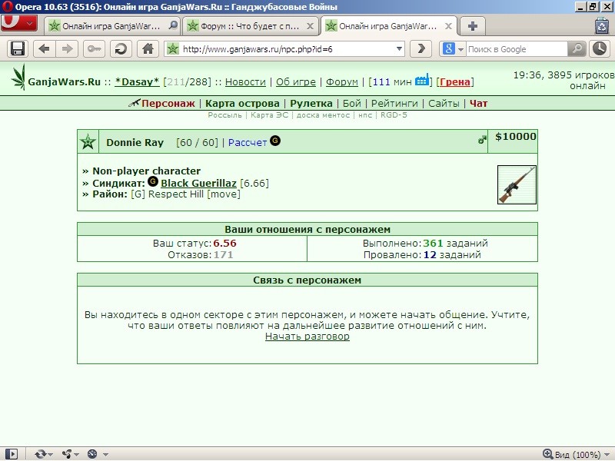Open the RGD-5 submenu link
Image resolution: width=615 pixels, height=461 pixels.
click(x=394, y=115)
